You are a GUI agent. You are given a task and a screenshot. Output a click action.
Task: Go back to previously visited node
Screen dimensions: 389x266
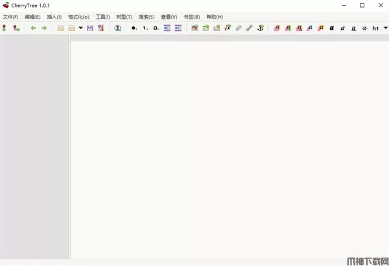(33, 28)
